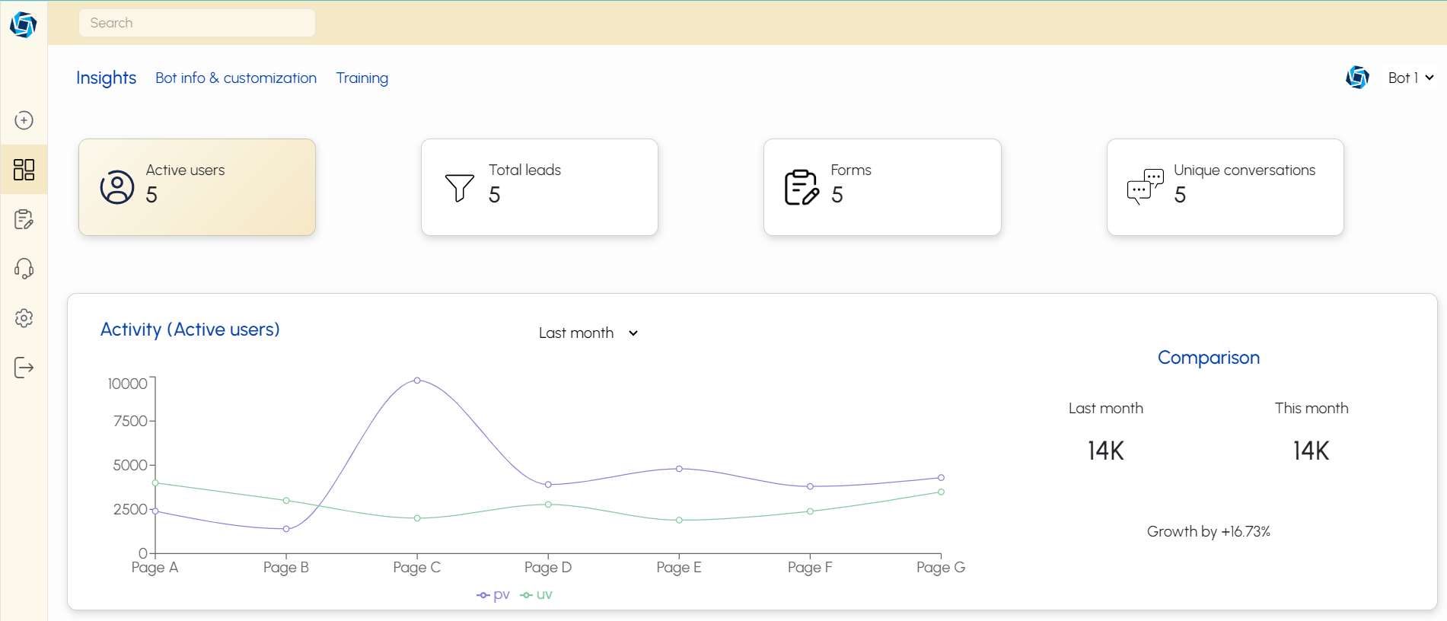Click the Forms clipboard-pencil card icon

click(x=802, y=187)
